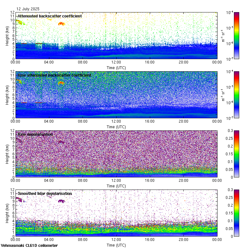Click the 'Smoothed lidar depolarisation' title
Image resolution: width=242 pixels, height=249 pixels.
45,194
